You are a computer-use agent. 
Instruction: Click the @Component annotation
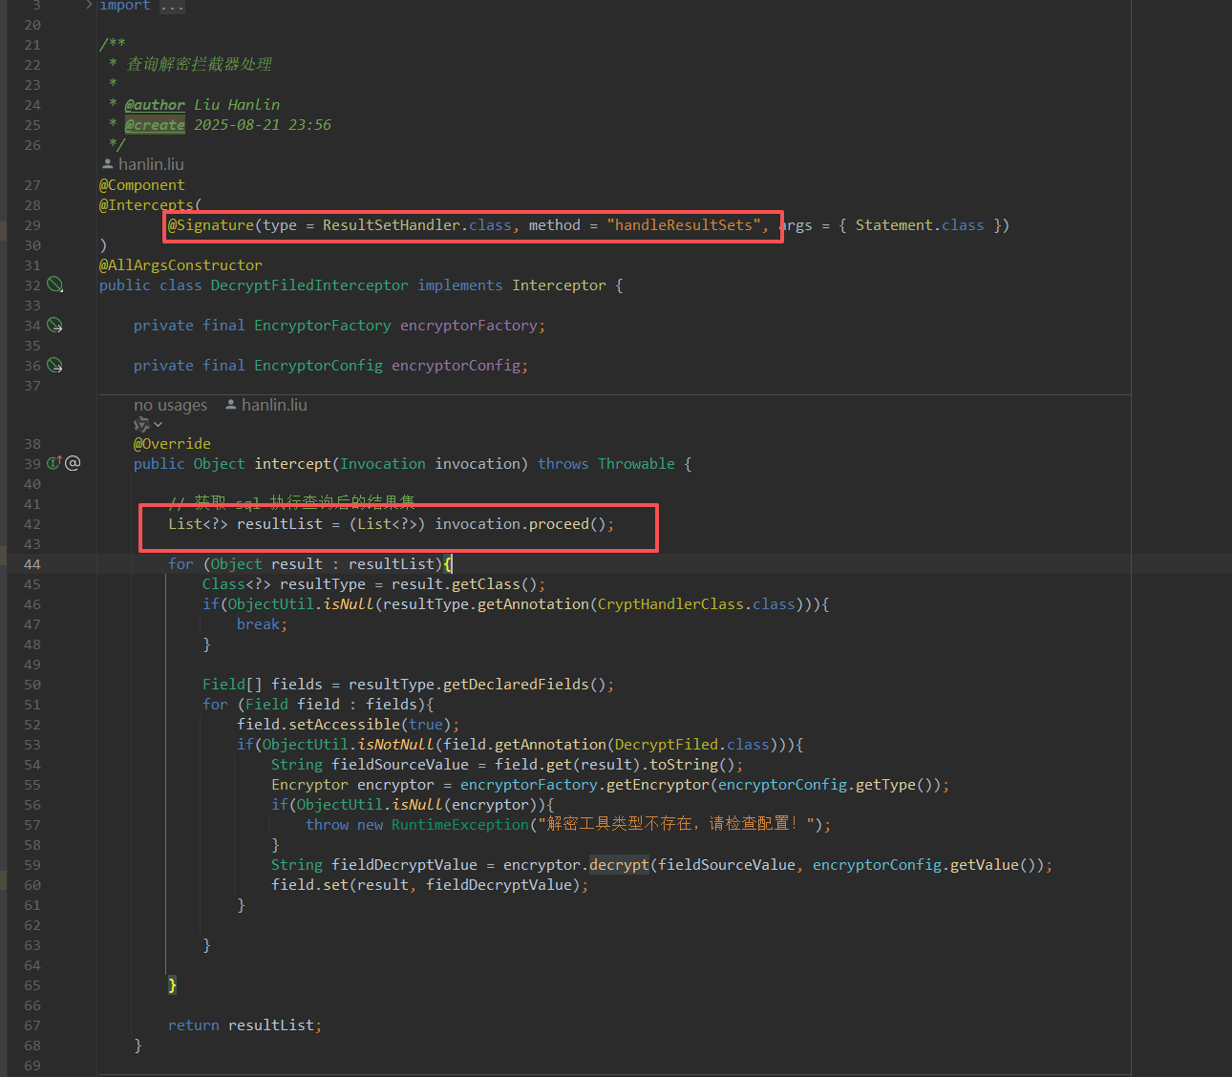click(x=142, y=185)
